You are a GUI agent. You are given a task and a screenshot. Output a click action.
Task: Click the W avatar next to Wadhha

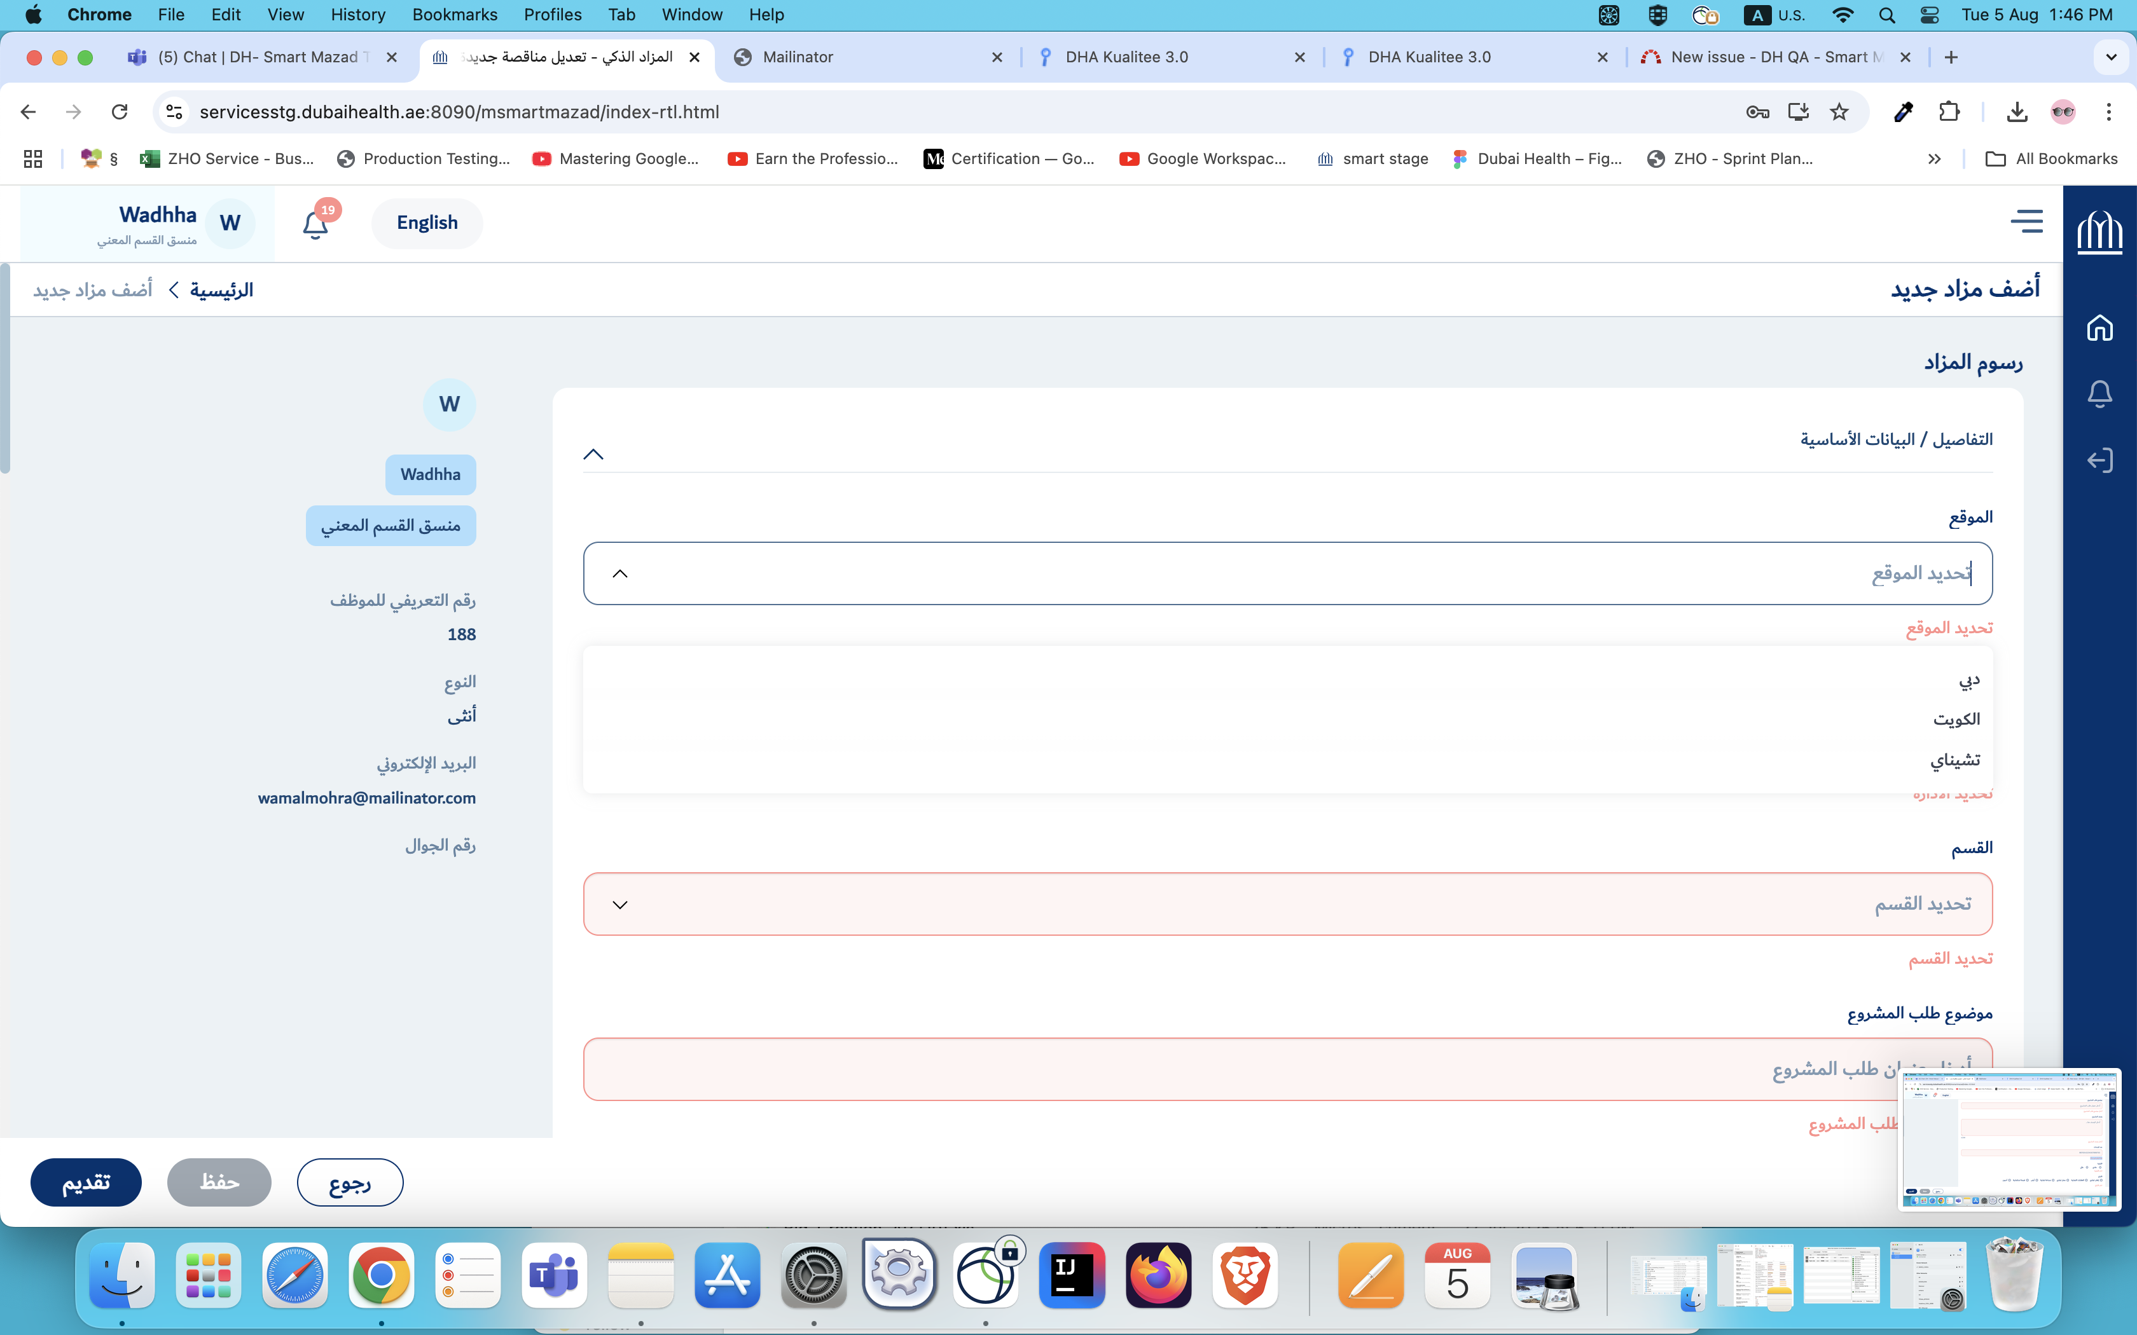(230, 223)
